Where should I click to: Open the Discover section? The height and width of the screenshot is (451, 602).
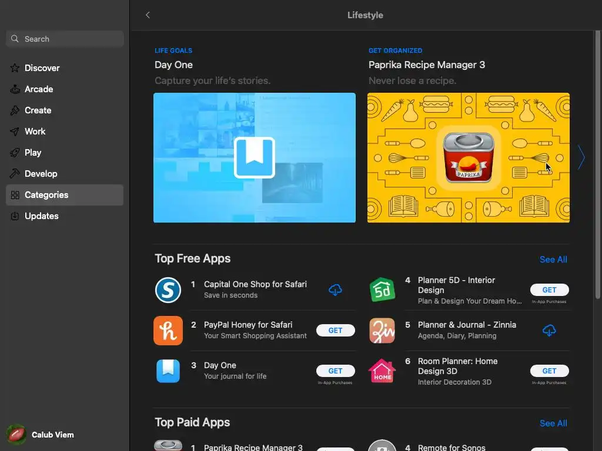(x=65, y=68)
